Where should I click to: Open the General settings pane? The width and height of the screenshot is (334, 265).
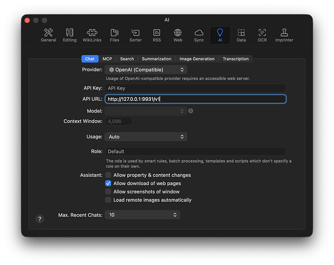point(48,36)
